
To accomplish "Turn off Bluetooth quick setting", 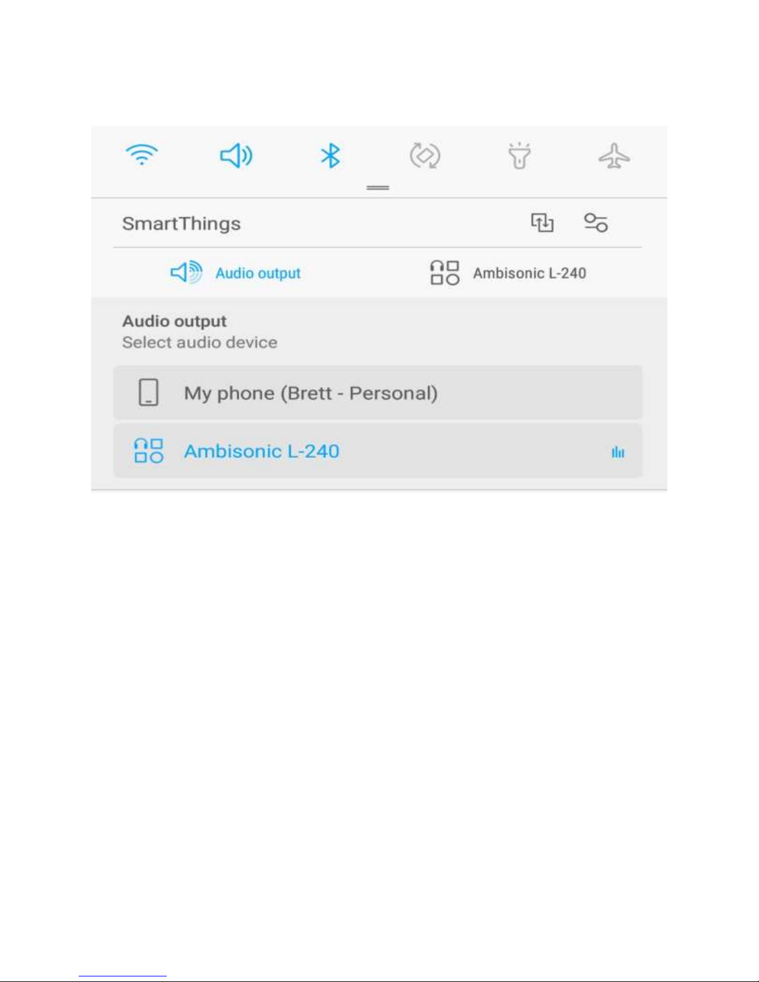I will (330, 156).
